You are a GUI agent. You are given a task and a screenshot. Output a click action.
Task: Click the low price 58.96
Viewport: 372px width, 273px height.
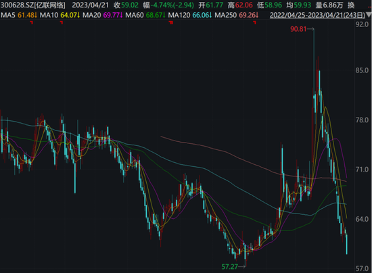coord(273,5)
